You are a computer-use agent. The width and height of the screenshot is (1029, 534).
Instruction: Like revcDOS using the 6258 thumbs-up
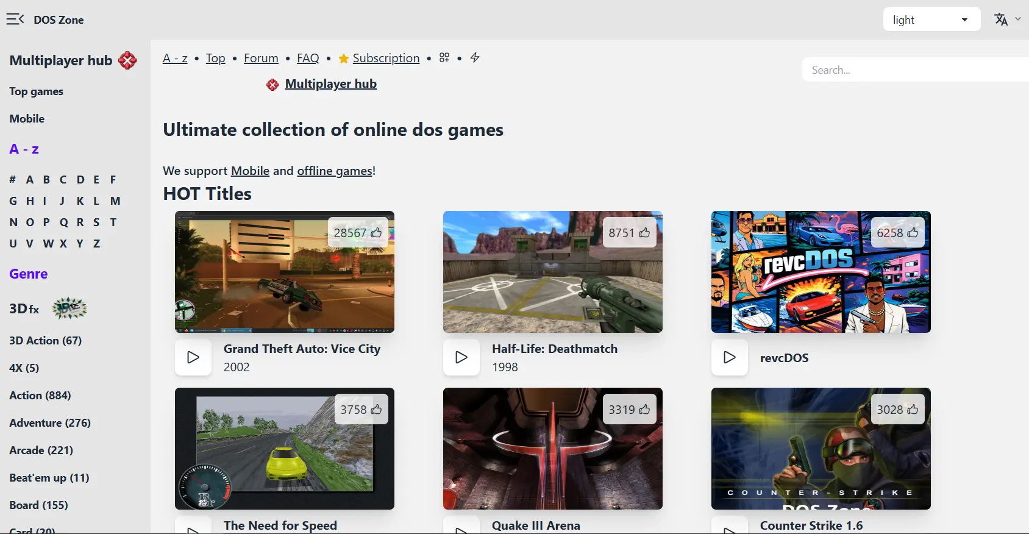pyautogui.click(x=897, y=232)
